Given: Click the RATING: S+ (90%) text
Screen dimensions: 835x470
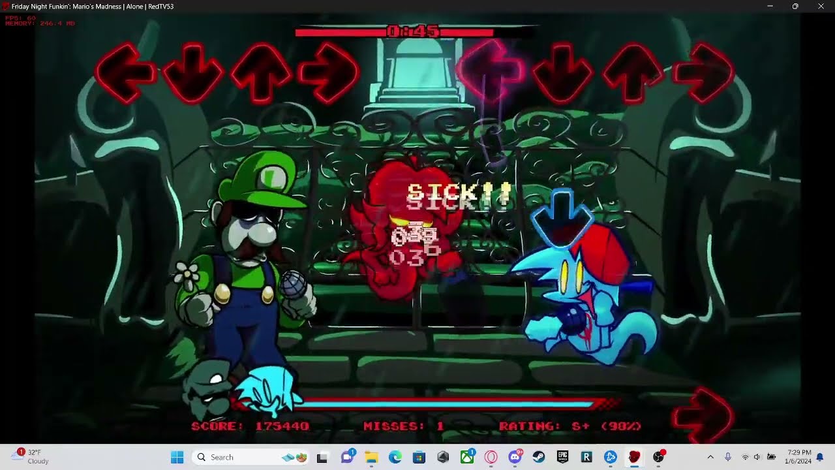Looking at the screenshot, I should click(570, 426).
